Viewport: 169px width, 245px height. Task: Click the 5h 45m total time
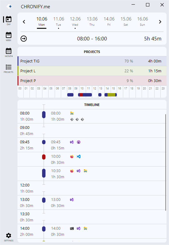[153, 39]
